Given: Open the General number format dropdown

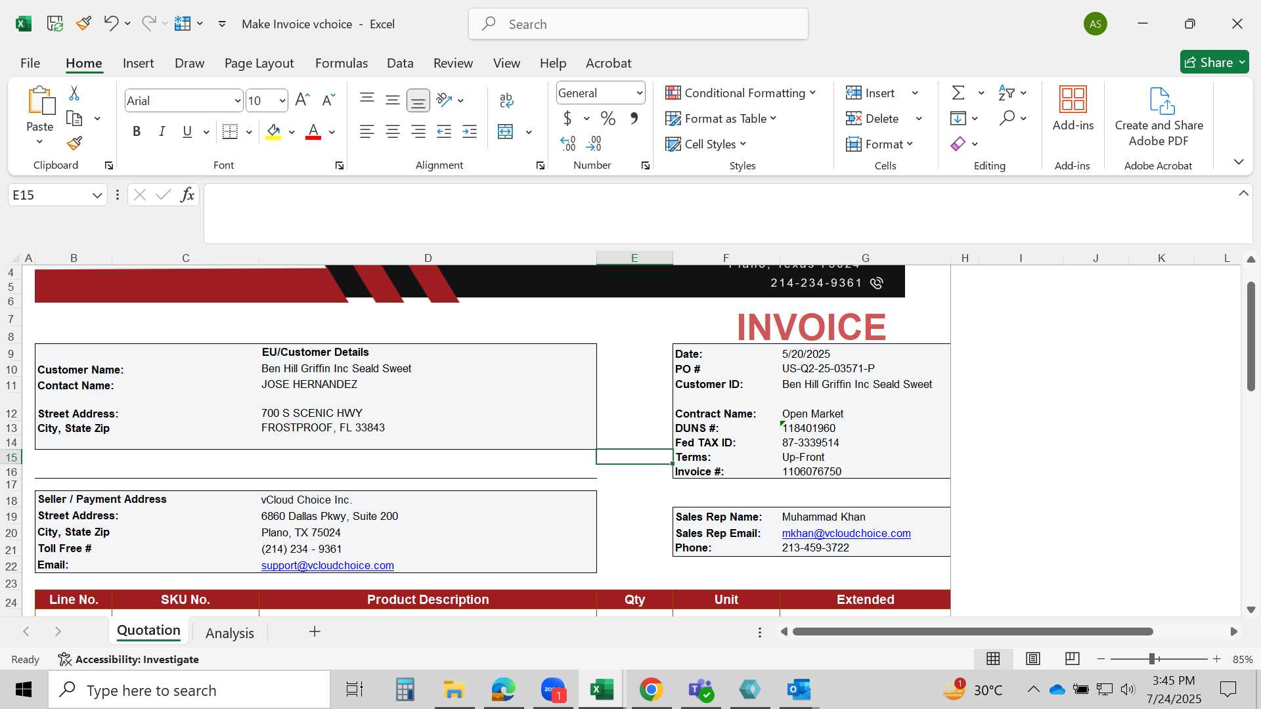Looking at the screenshot, I should [639, 93].
